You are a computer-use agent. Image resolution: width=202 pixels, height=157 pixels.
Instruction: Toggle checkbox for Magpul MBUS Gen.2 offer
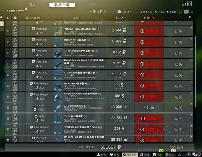pos(8,31)
